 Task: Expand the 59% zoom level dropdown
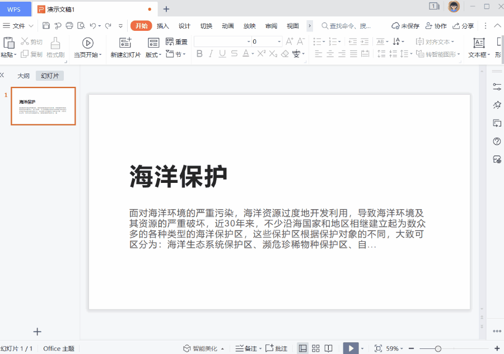tap(403, 348)
